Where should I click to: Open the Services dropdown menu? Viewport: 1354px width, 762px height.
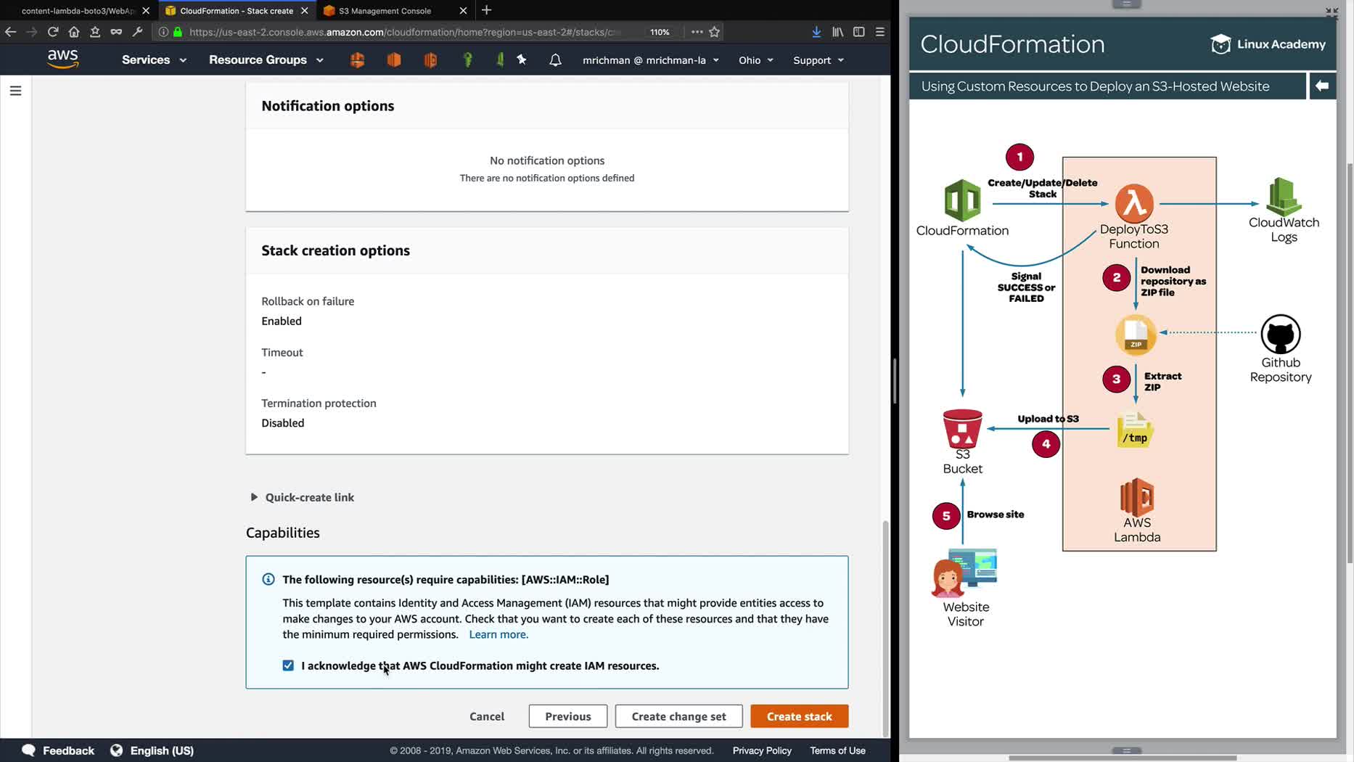pos(154,60)
